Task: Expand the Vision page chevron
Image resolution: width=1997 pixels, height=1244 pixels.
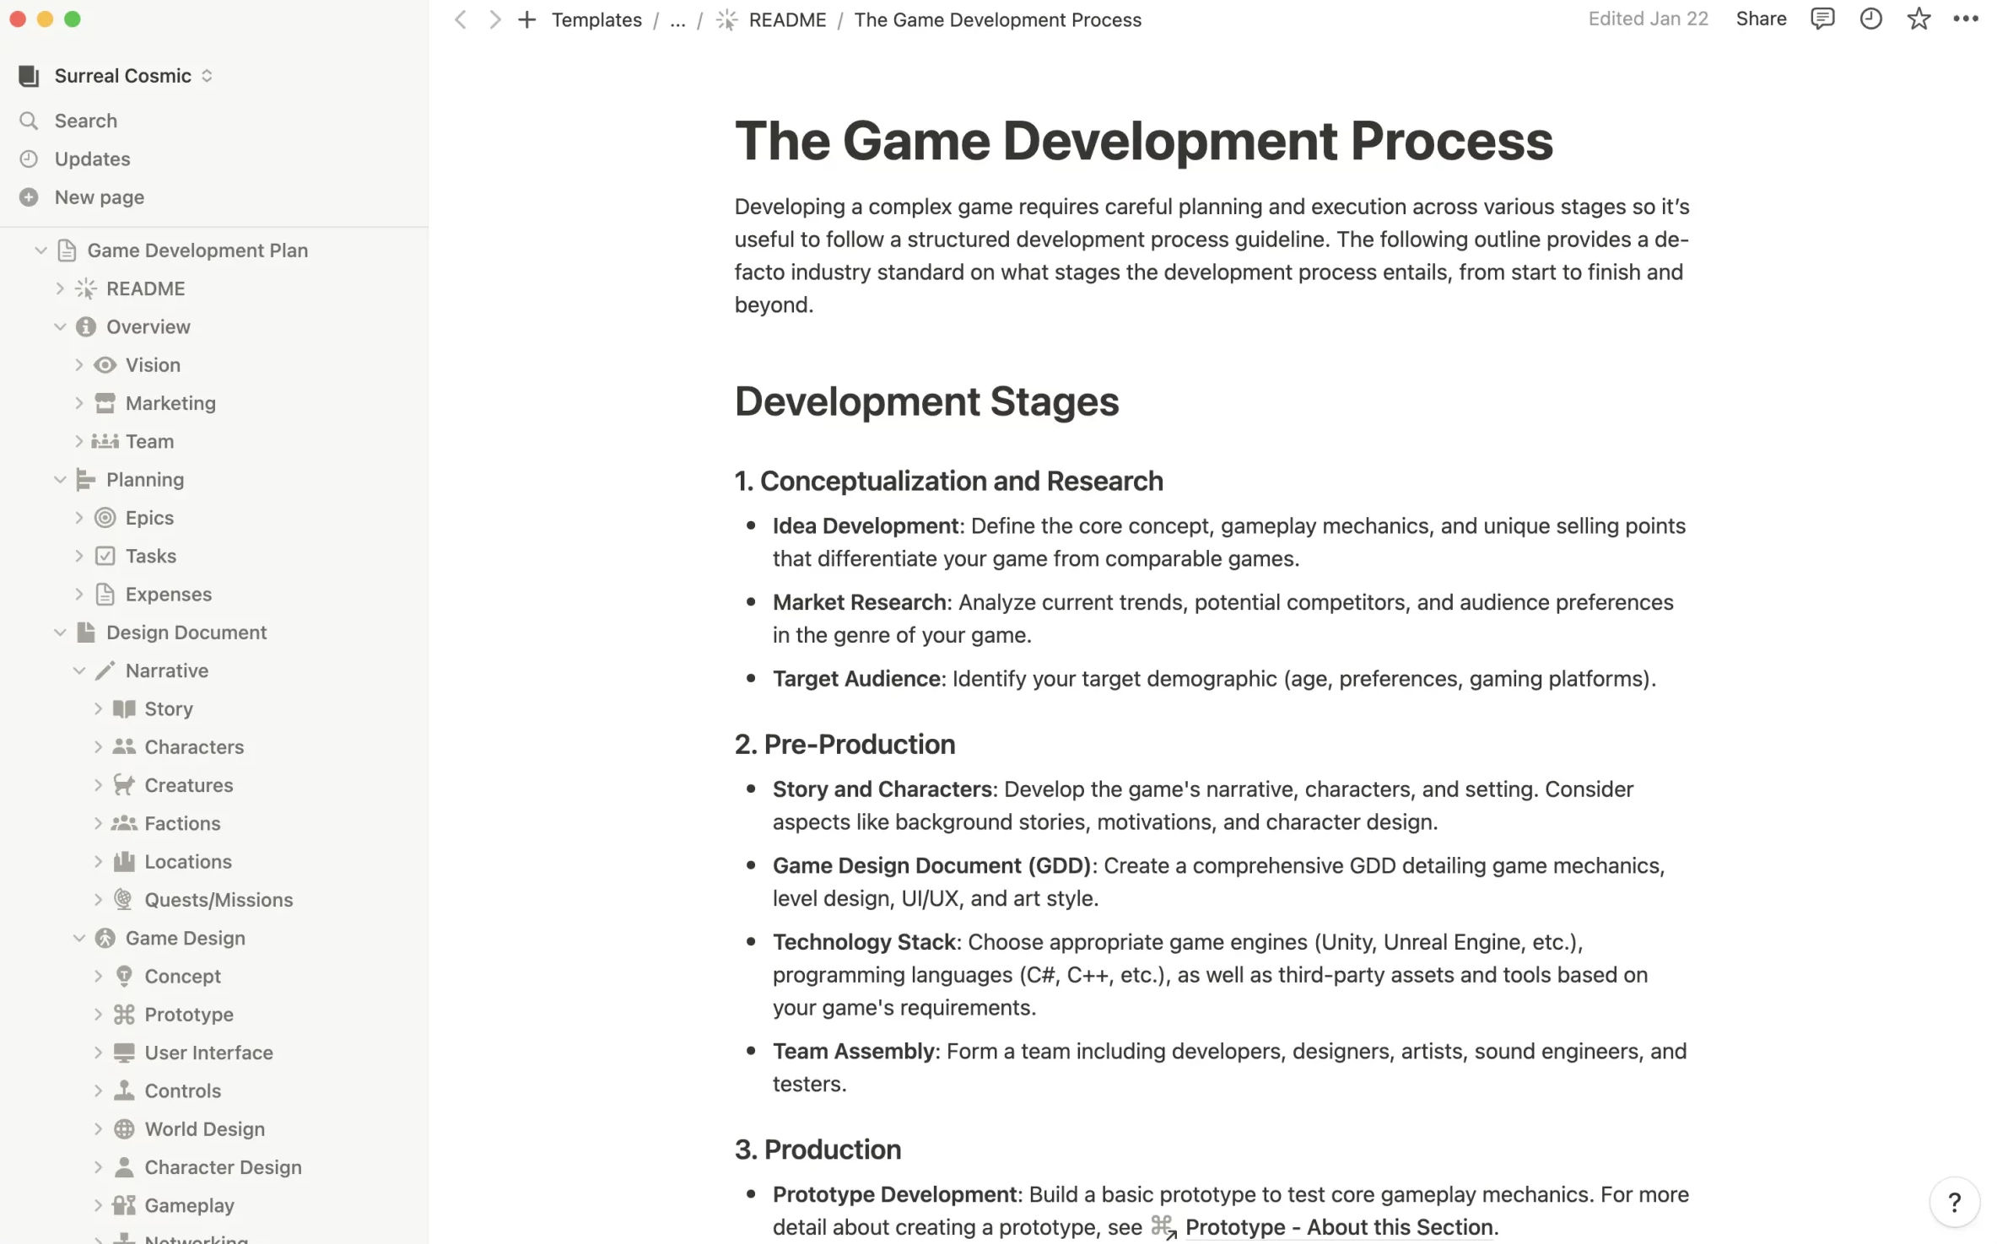Action: (78, 365)
